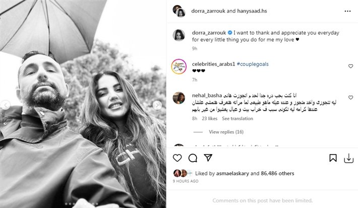Like the post with the heart icon
Screen dimensions: 358x208
pyautogui.click(x=177, y=158)
